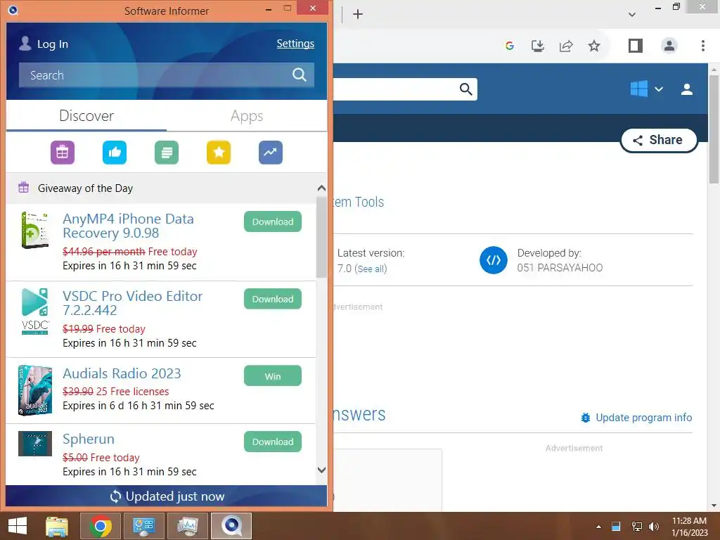This screenshot has width=720, height=540.
Task: Click the taskbar clock showing 11:28 AM
Action: point(689,527)
